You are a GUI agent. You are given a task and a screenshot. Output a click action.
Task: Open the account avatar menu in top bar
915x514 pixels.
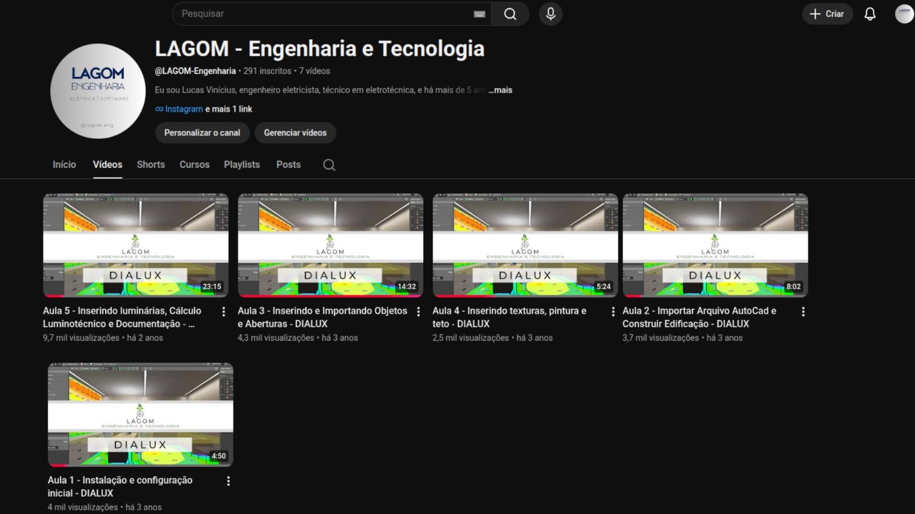[x=904, y=14]
